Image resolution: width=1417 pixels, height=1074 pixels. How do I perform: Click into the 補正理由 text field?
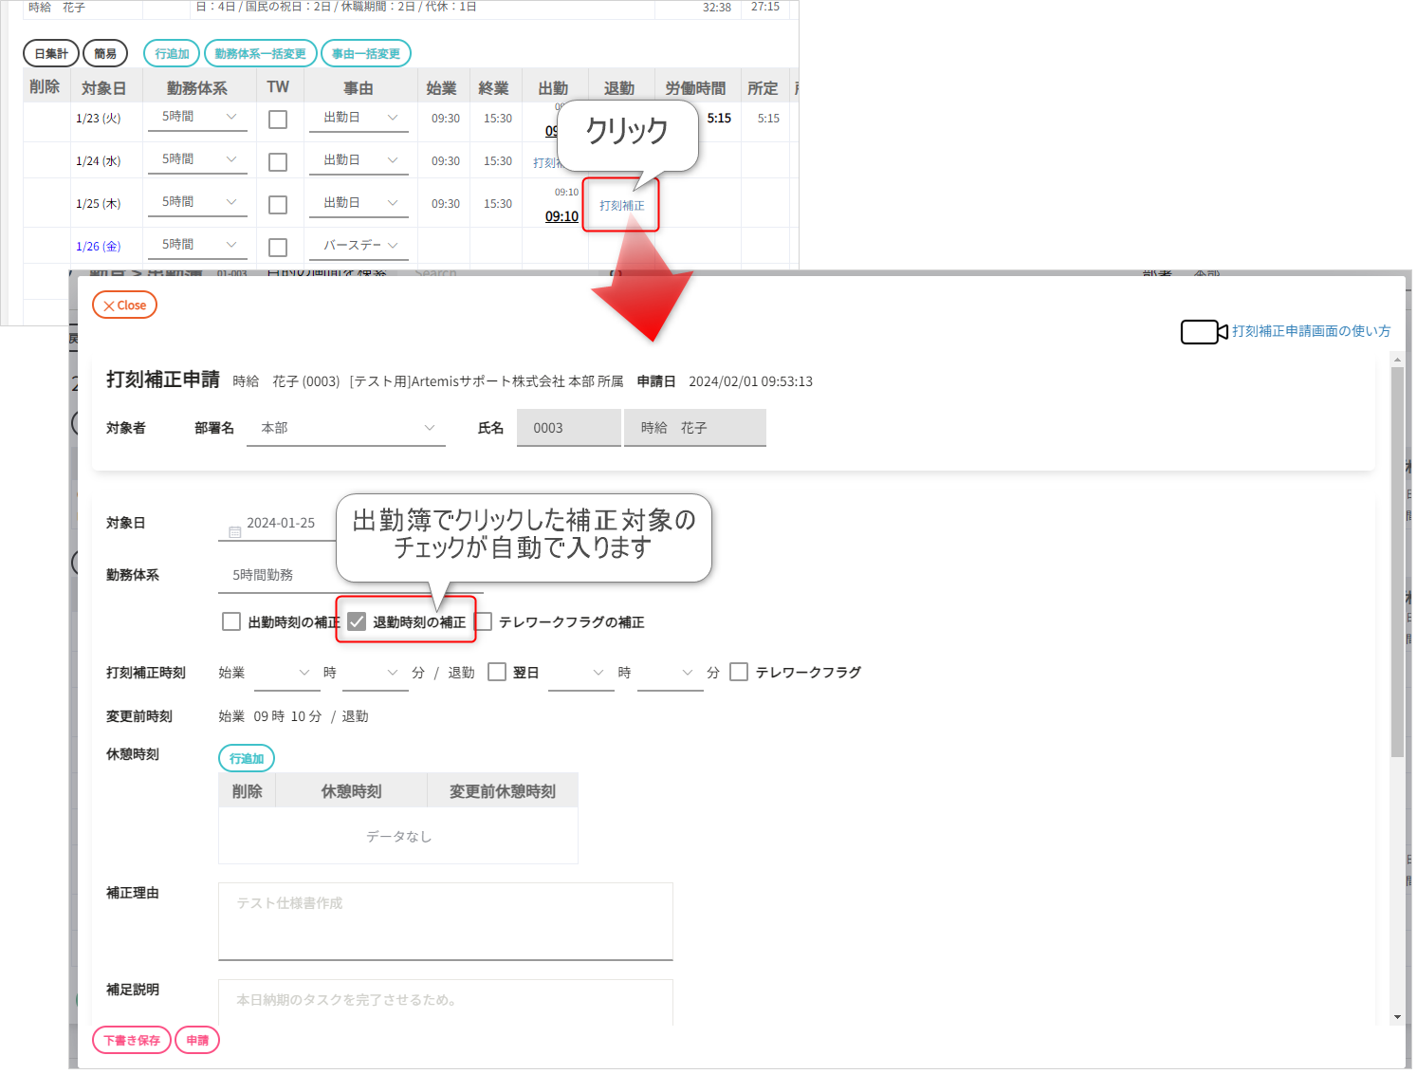point(445,921)
